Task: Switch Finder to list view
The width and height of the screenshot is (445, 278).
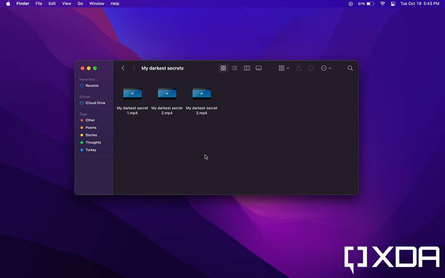Action: [x=234, y=68]
